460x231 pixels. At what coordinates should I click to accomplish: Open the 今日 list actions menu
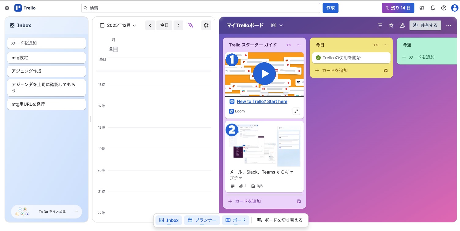[x=386, y=45]
